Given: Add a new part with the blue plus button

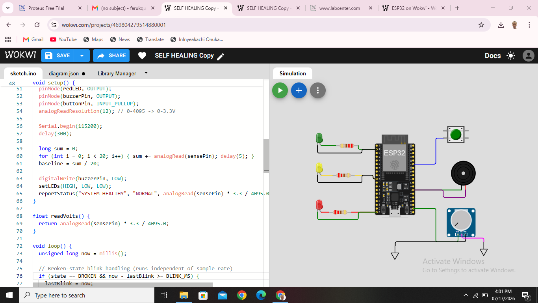Looking at the screenshot, I should click(x=299, y=90).
